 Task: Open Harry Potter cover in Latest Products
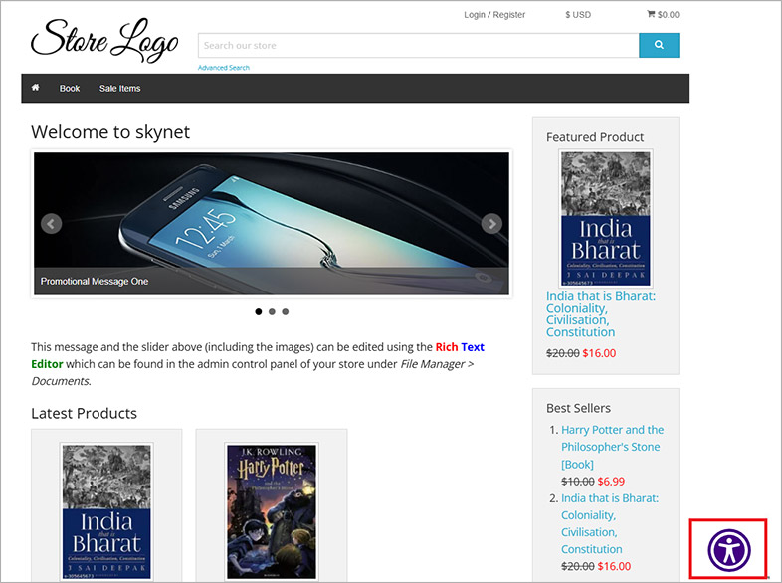[272, 511]
